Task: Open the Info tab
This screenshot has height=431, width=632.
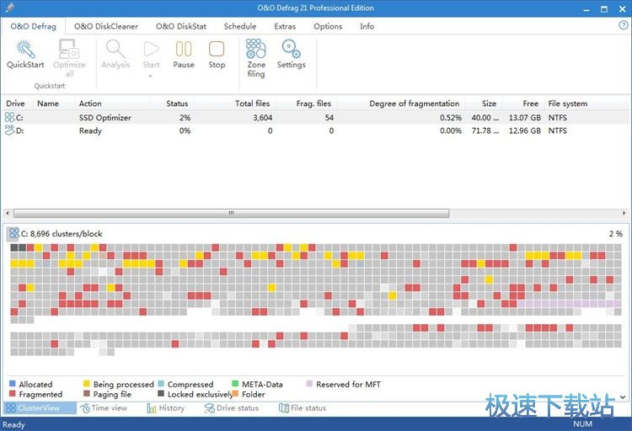Action: point(367,26)
